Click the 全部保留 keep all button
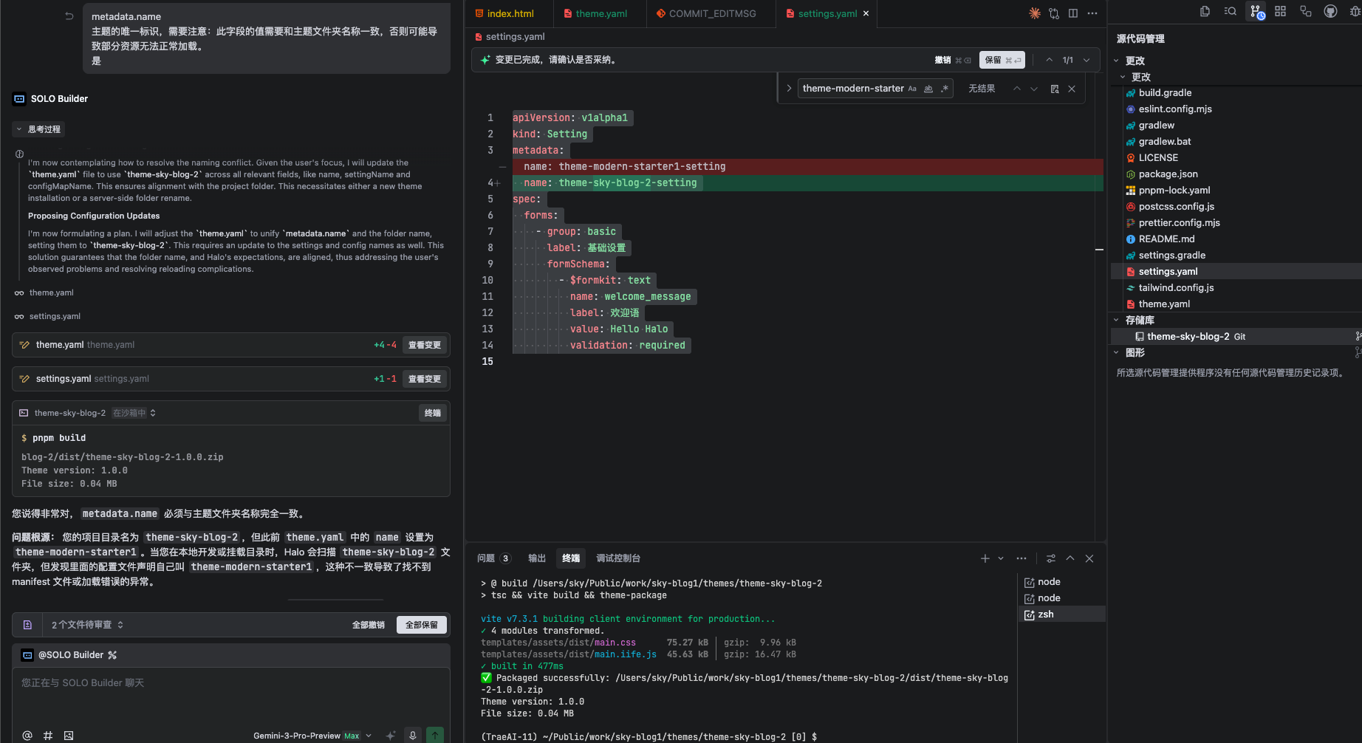Viewport: 1362px width, 743px height. coord(421,625)
